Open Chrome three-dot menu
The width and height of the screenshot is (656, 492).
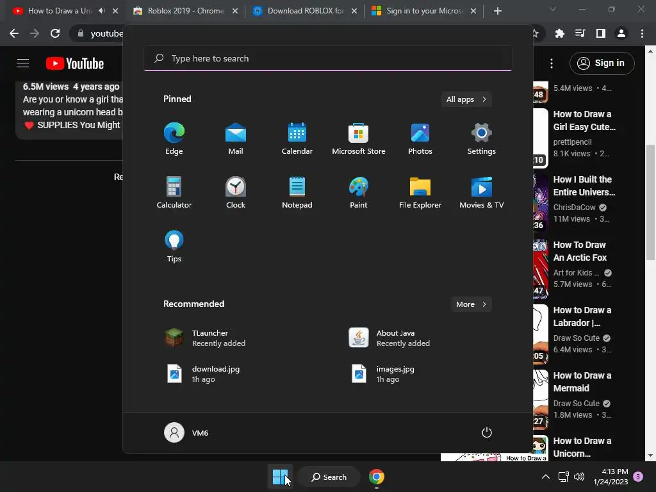tap(642, 33)
